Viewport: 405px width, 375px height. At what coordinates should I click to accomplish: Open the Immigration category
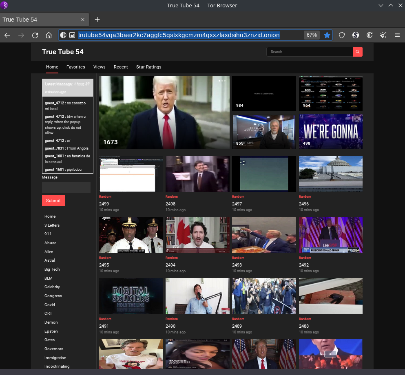tap(55, 358)
